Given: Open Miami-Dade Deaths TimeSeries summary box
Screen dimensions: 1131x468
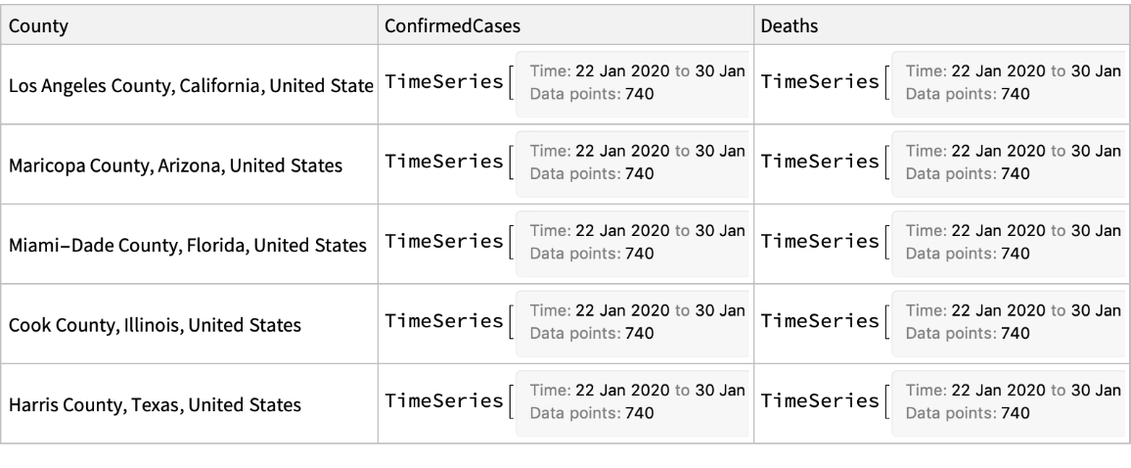Looking at the screenshot, I should pos(1010,244).
